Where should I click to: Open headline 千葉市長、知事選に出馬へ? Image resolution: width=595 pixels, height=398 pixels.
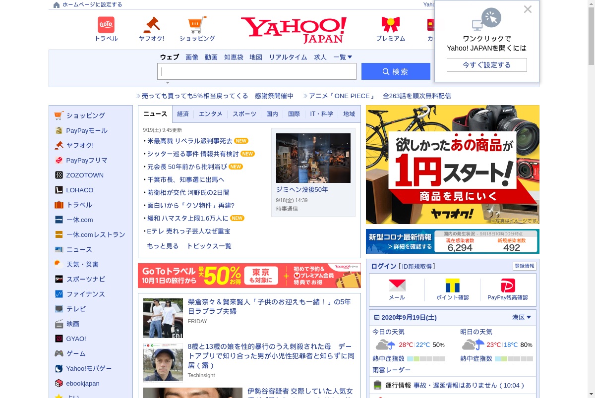click(185, 179)
